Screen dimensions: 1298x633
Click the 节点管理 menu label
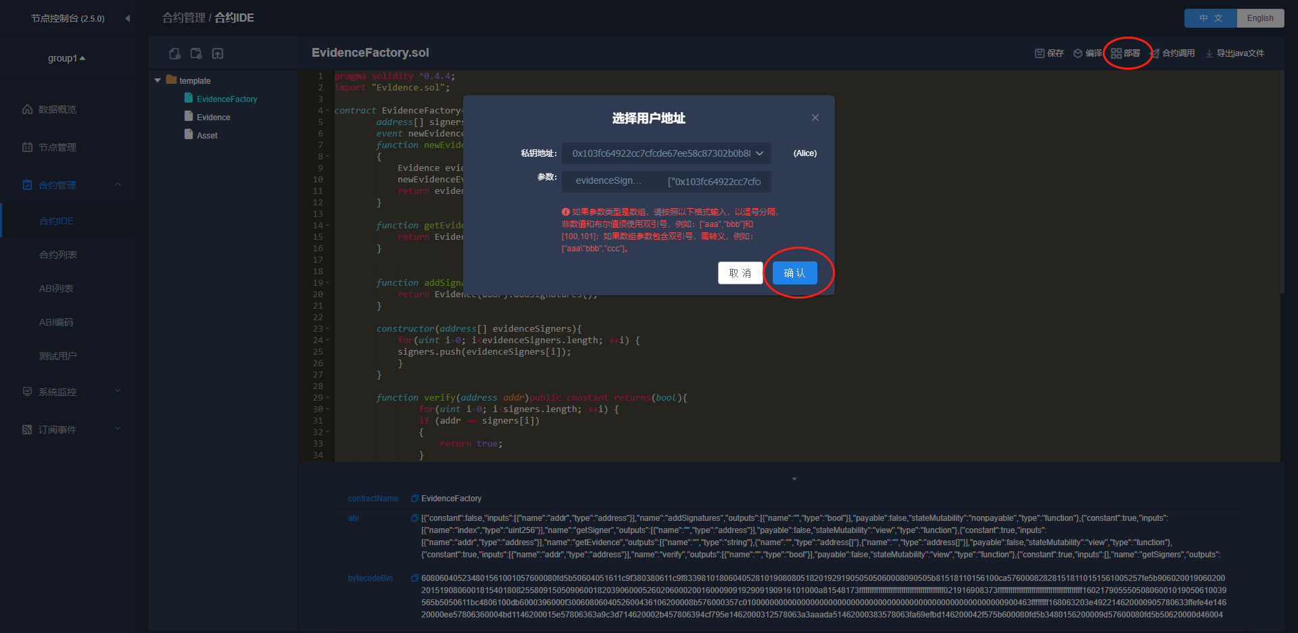coord(57,147)
